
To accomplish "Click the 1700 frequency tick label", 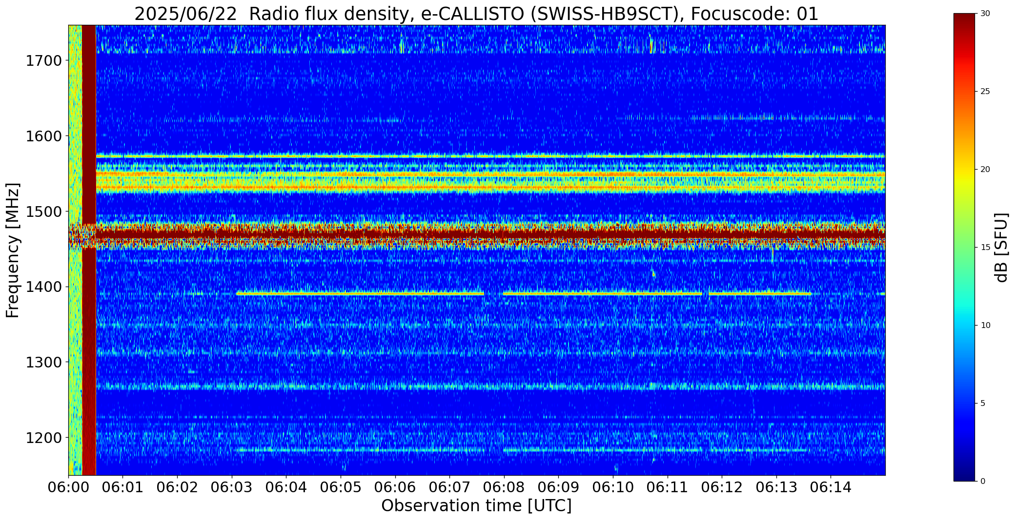I will point(43,61).
